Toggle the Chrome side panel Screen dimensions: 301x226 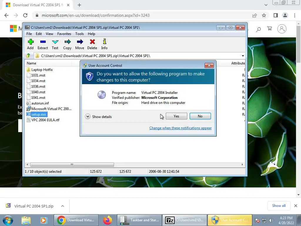tap(276, 15)
